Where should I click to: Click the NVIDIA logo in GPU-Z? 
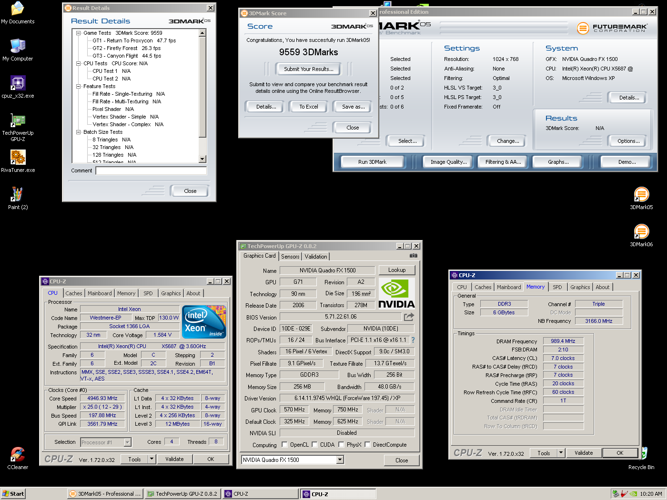(x=396, y=294)
